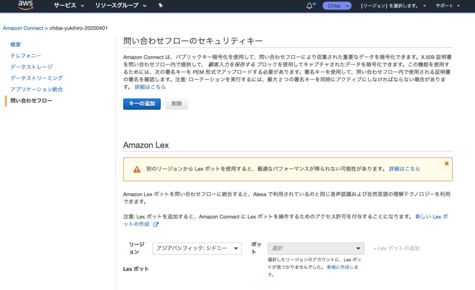Switch to データストリーミング section
Viewport: 475px width, 290px height.
[x=37, y=78]
